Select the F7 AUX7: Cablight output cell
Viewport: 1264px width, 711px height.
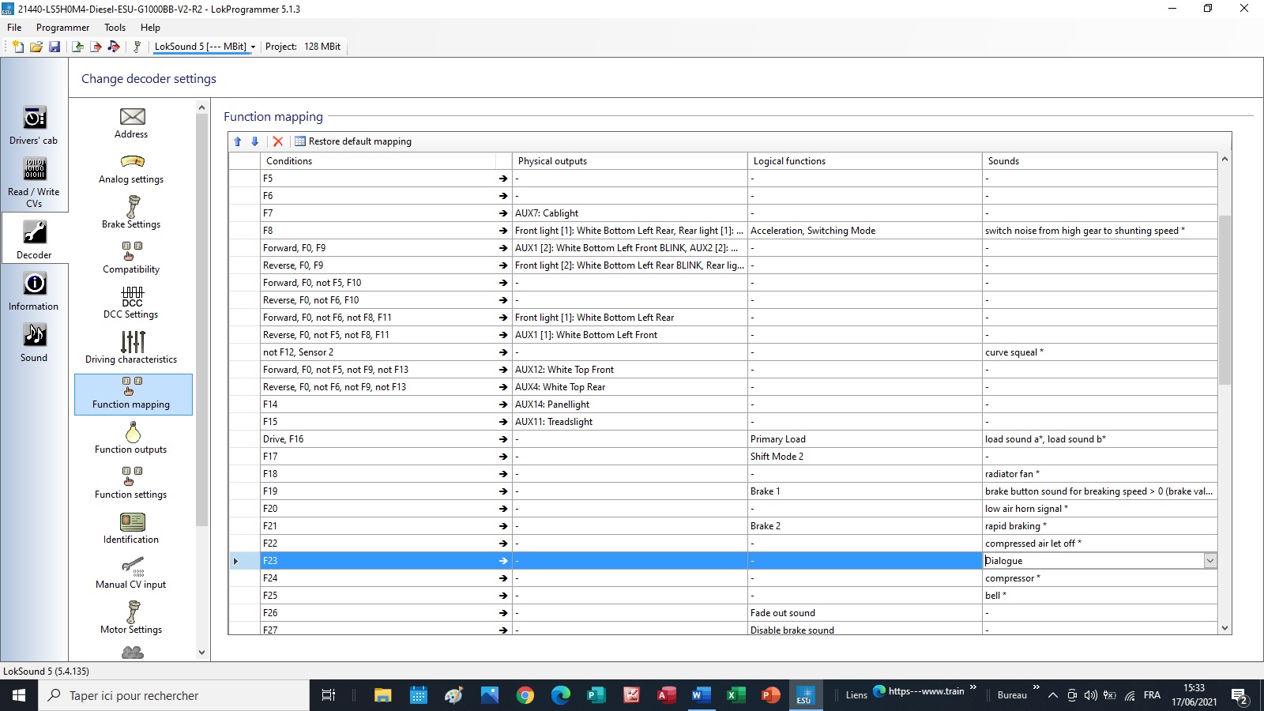pos(630,213)
